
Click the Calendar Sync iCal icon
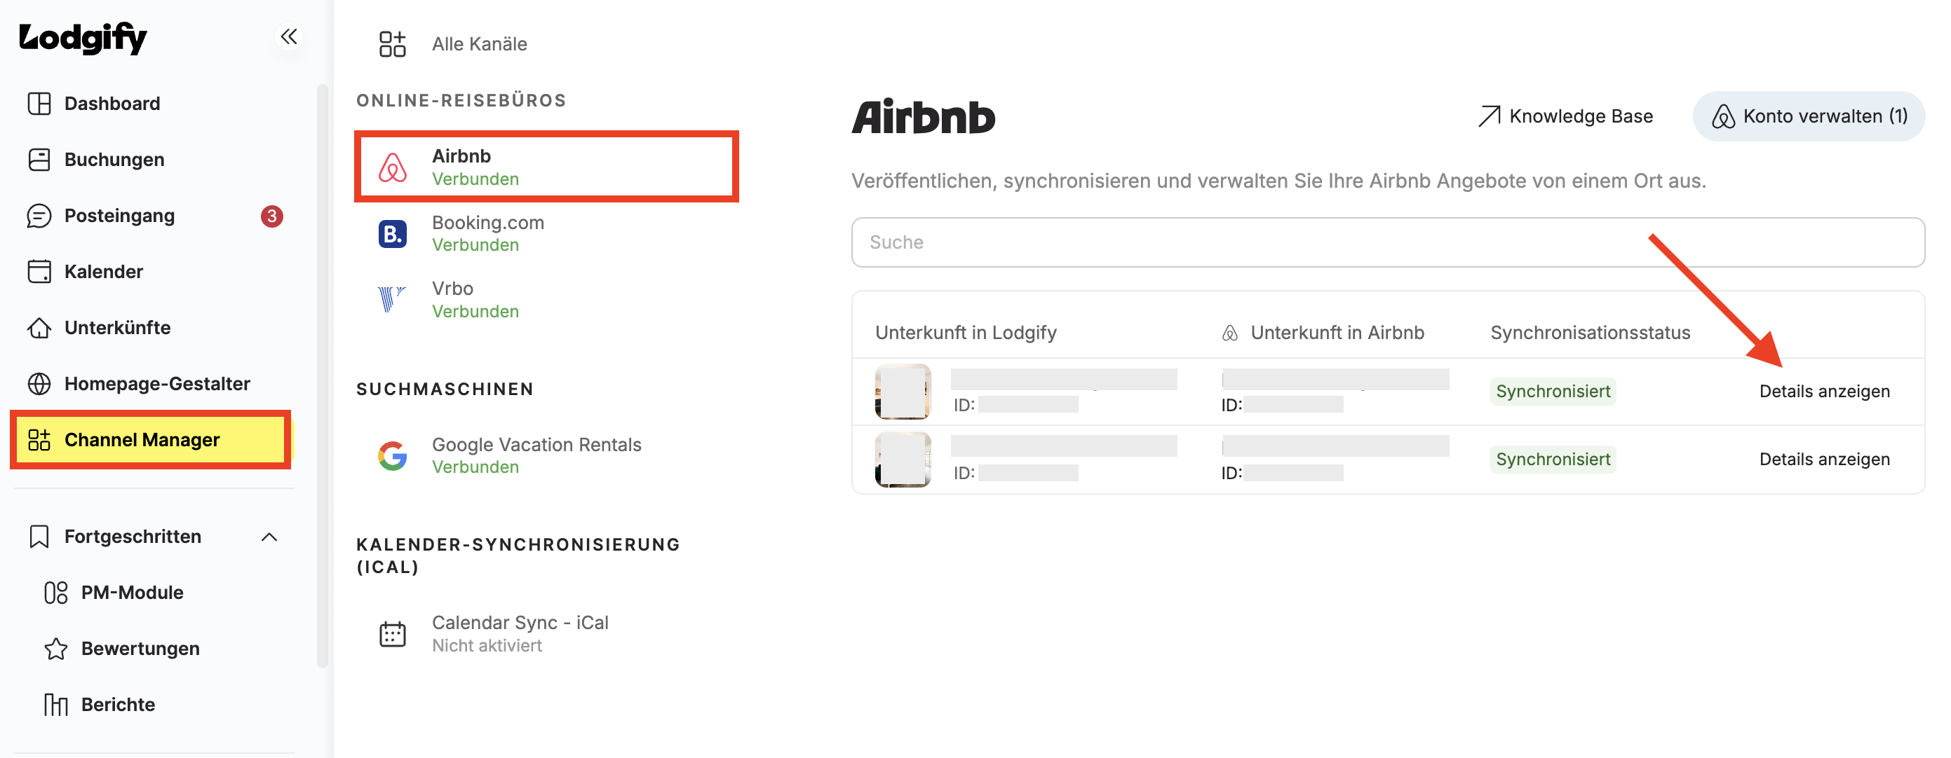click(392, 634)
